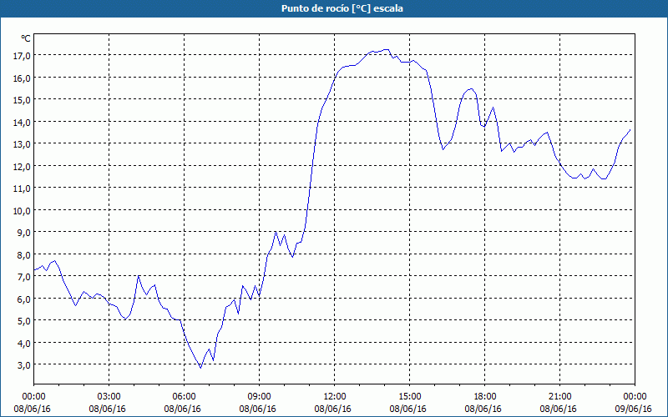Click the 12:00 time label
Image resolution: width=668 pixels, height=417 pixels.
click(x=334, y=397)
